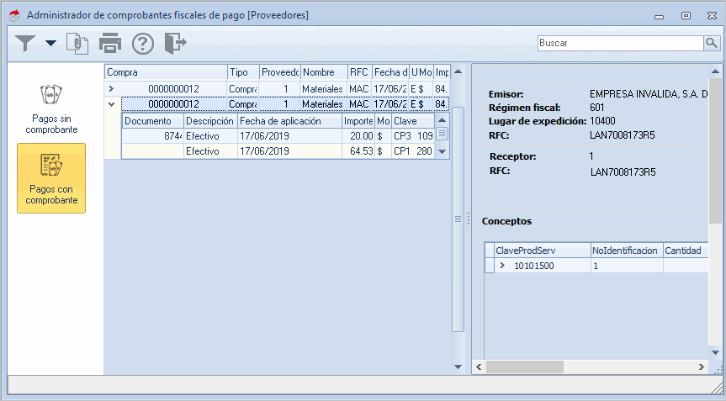Click scroll down arrow of purchases grid

pos(458,367)
